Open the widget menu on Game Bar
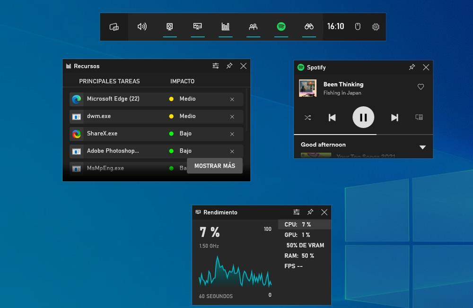473x308 pixels. point(114,27)
